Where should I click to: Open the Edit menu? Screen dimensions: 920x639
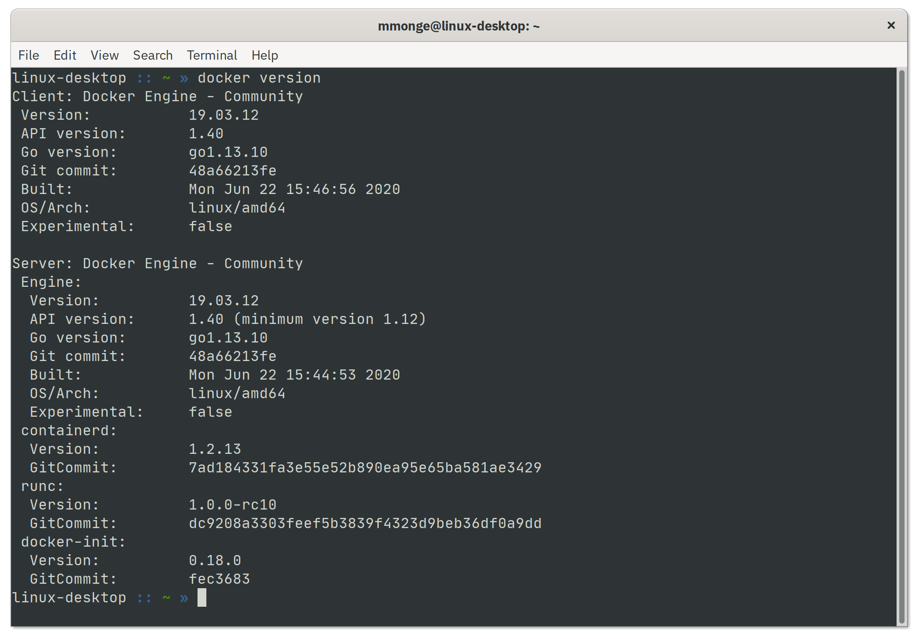point(65,55)
